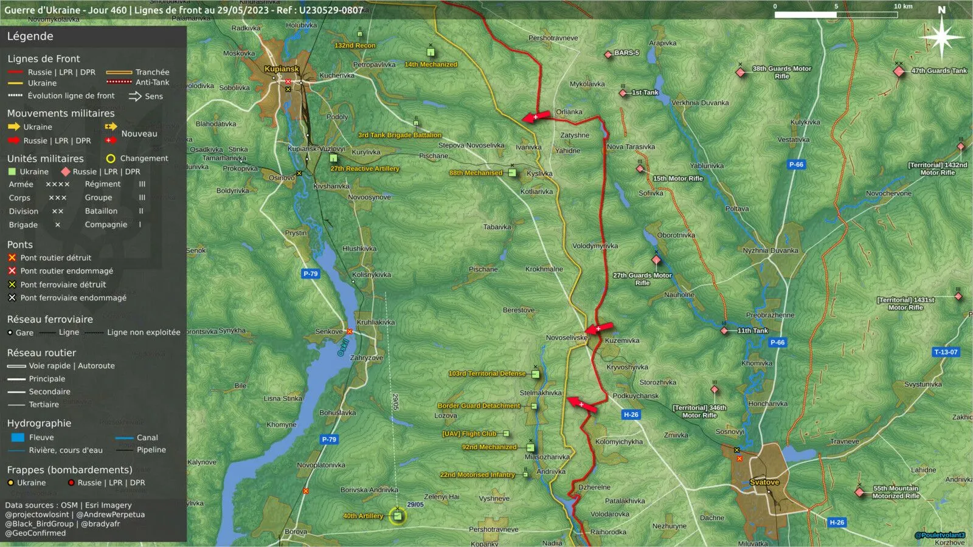The height and width of the screenshot is (547, 973).
Task: Click the 47th Guards Tank diamond marker
Action: [x=899, y=71]
